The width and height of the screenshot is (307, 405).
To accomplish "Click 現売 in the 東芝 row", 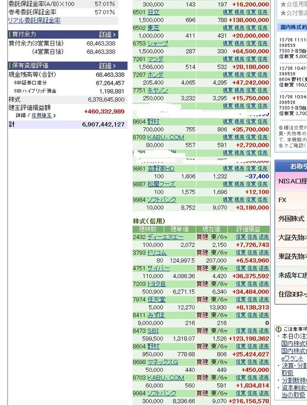I will (x=239, y=28).
